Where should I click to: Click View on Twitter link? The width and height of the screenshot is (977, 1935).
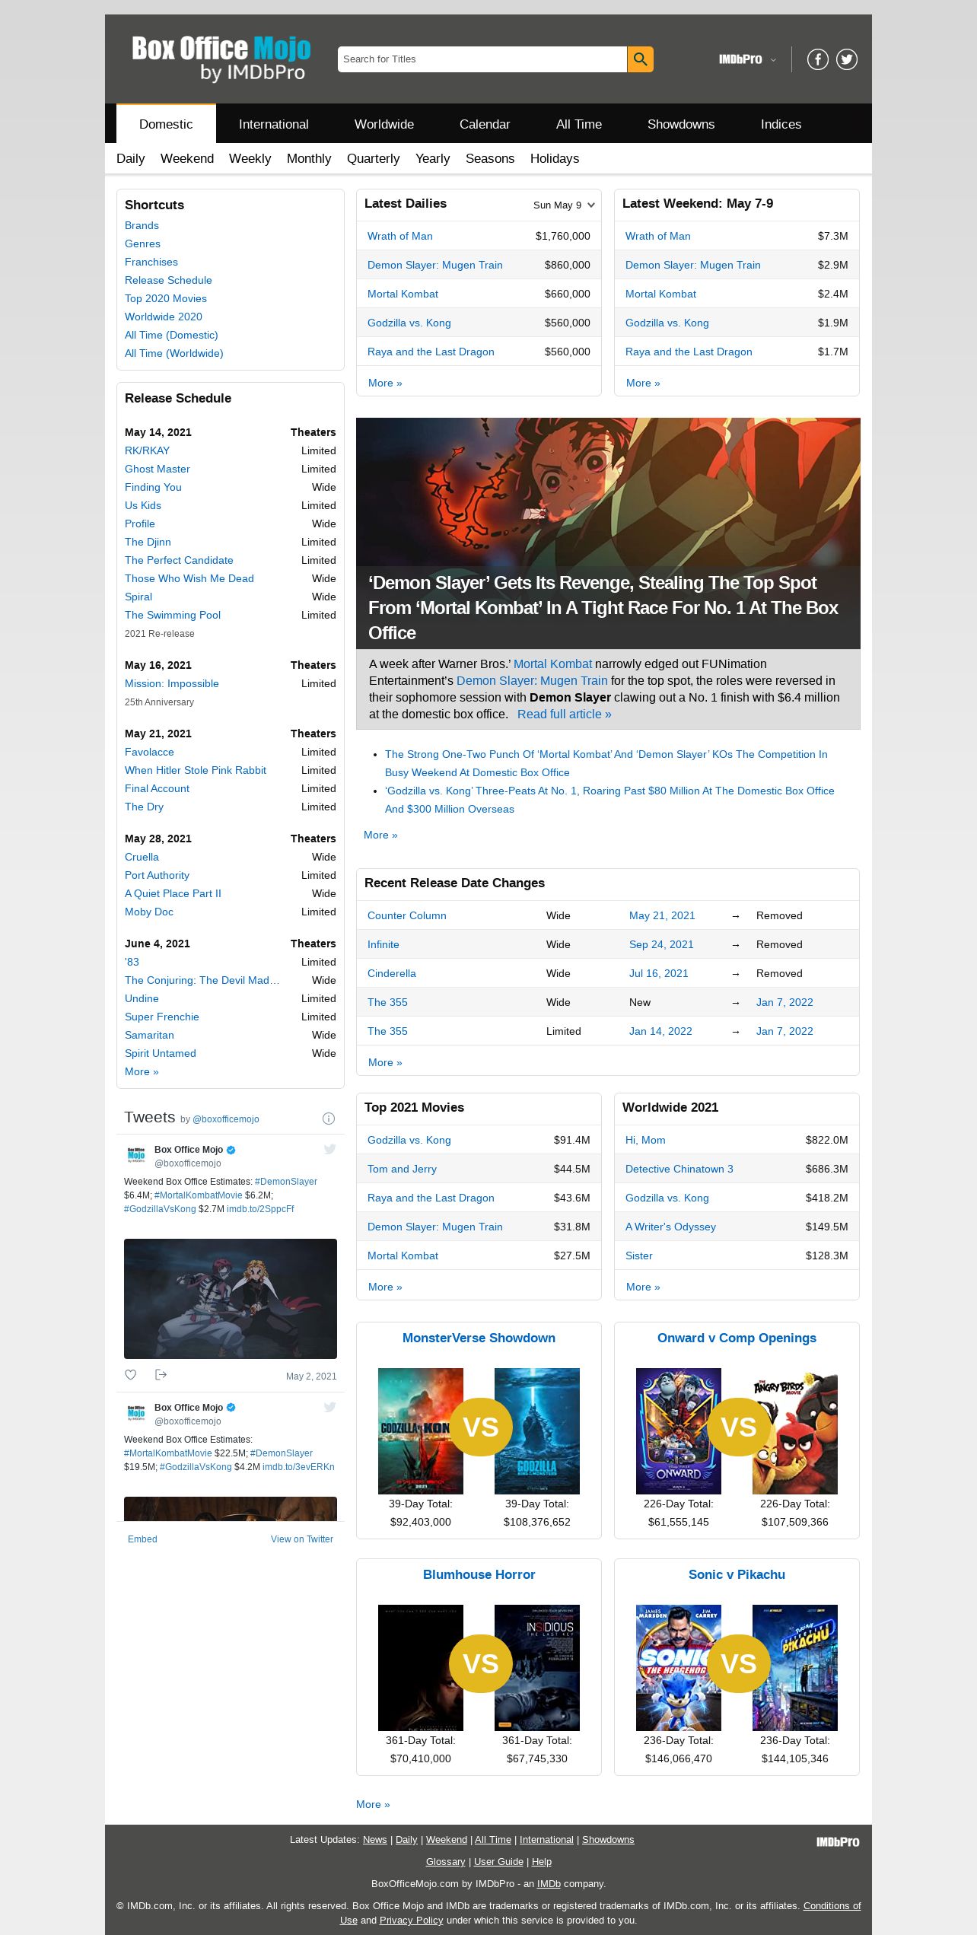(302, 1539)
